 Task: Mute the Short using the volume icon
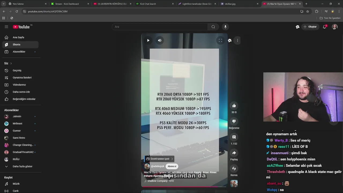(160, 40)
